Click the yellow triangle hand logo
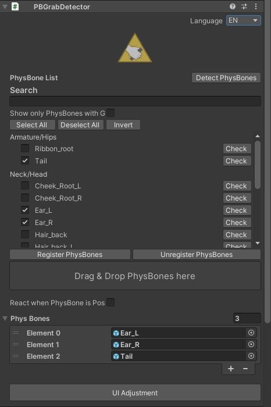 [x=135, y=48]
